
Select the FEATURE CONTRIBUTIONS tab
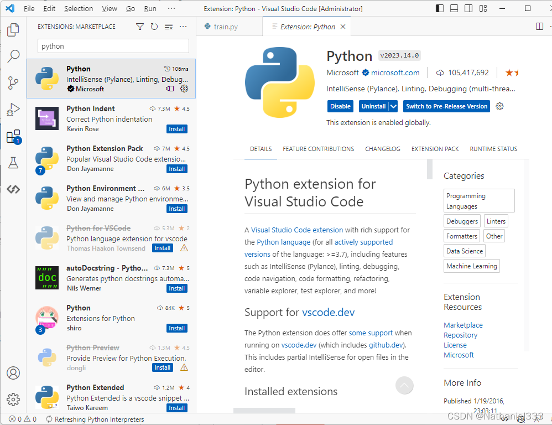click(x=318, y=149)
